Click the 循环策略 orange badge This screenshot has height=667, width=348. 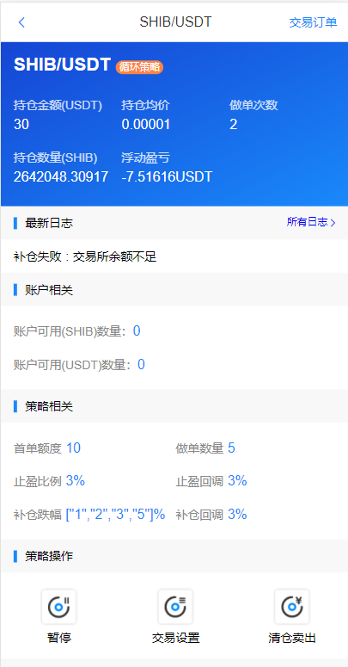click(x=139, y=67)
